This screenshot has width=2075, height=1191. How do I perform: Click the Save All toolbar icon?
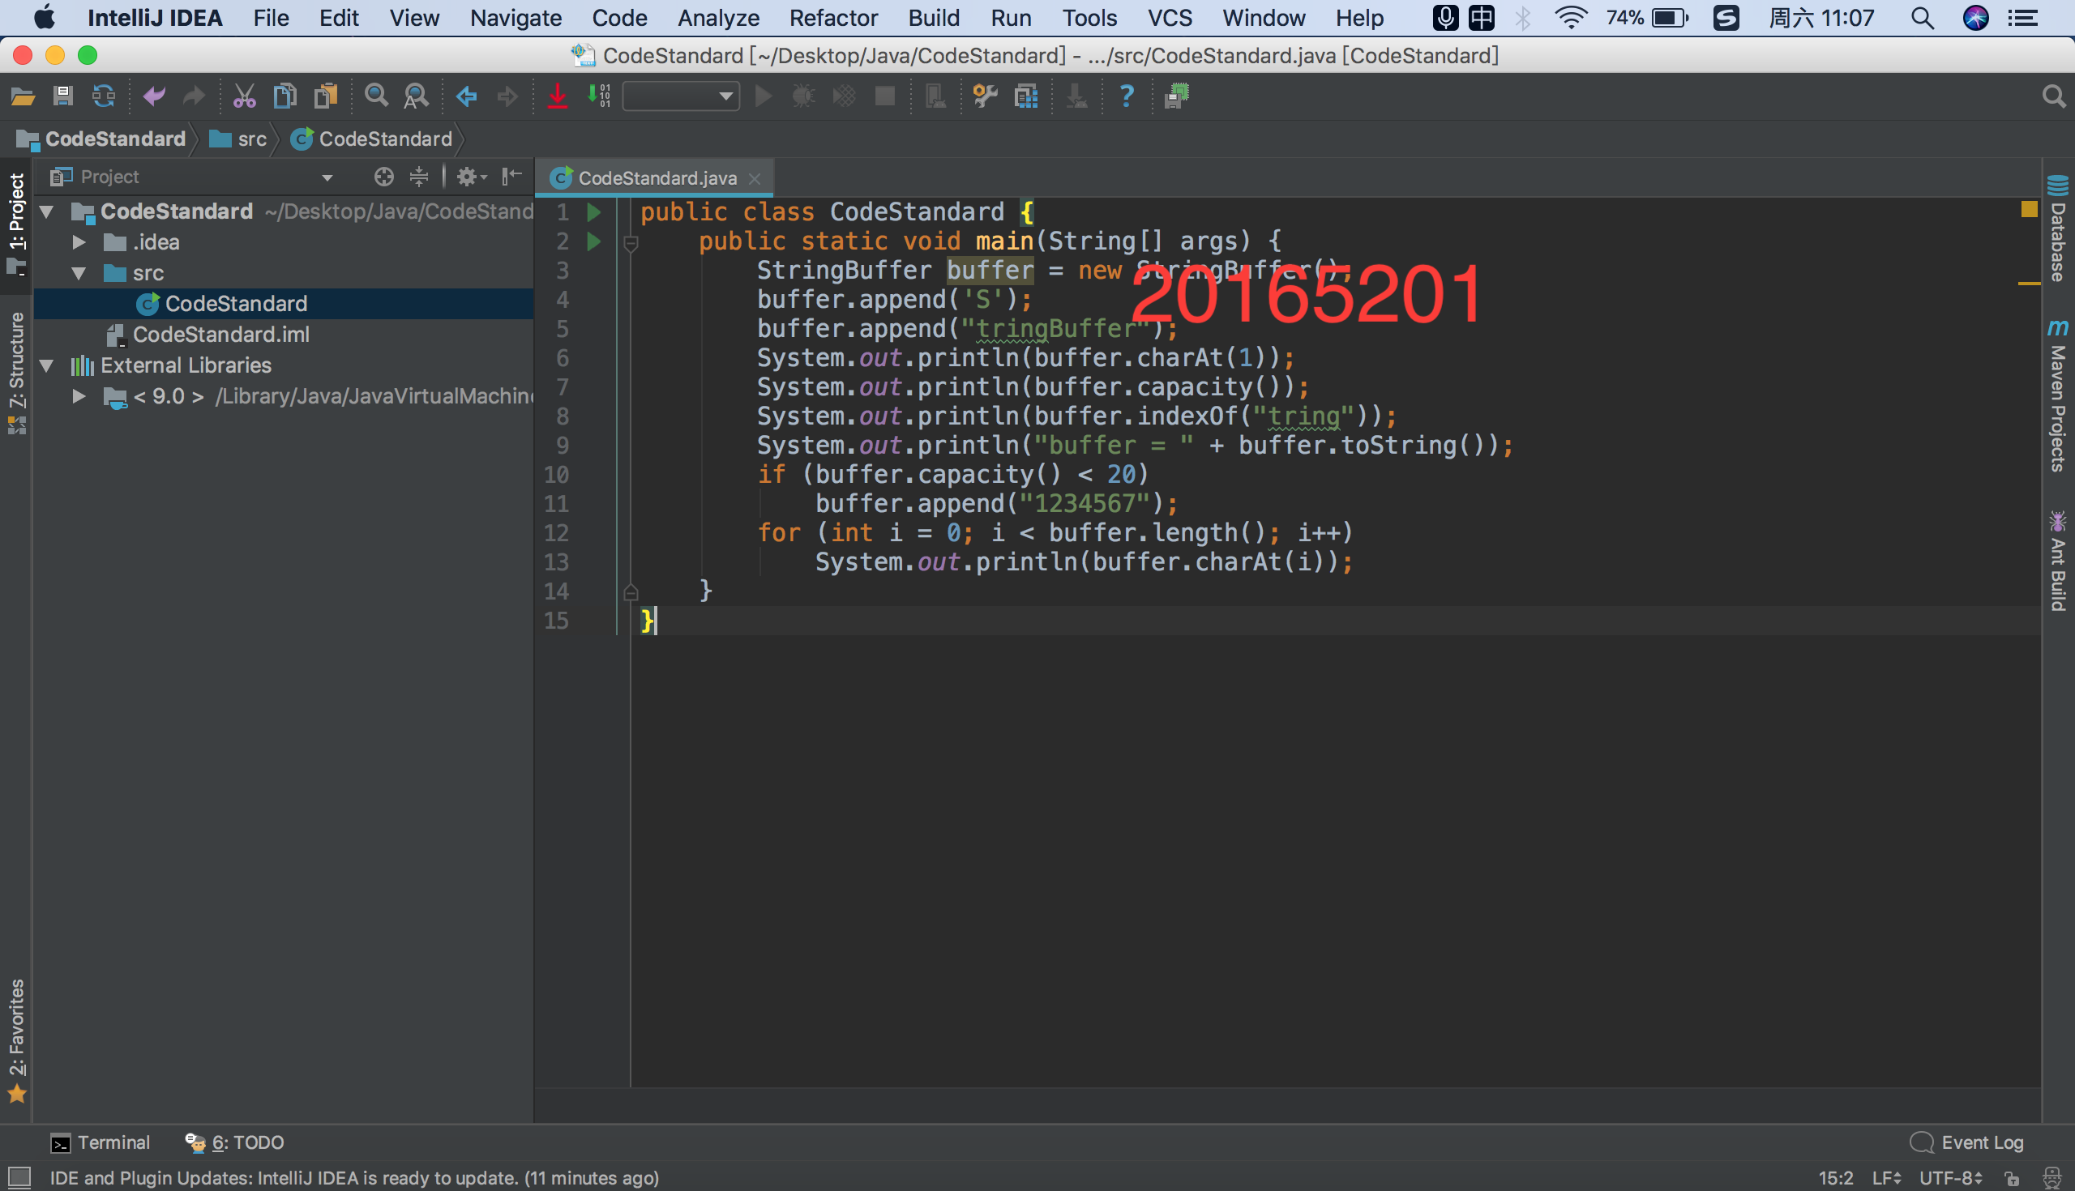pos(63,96)
